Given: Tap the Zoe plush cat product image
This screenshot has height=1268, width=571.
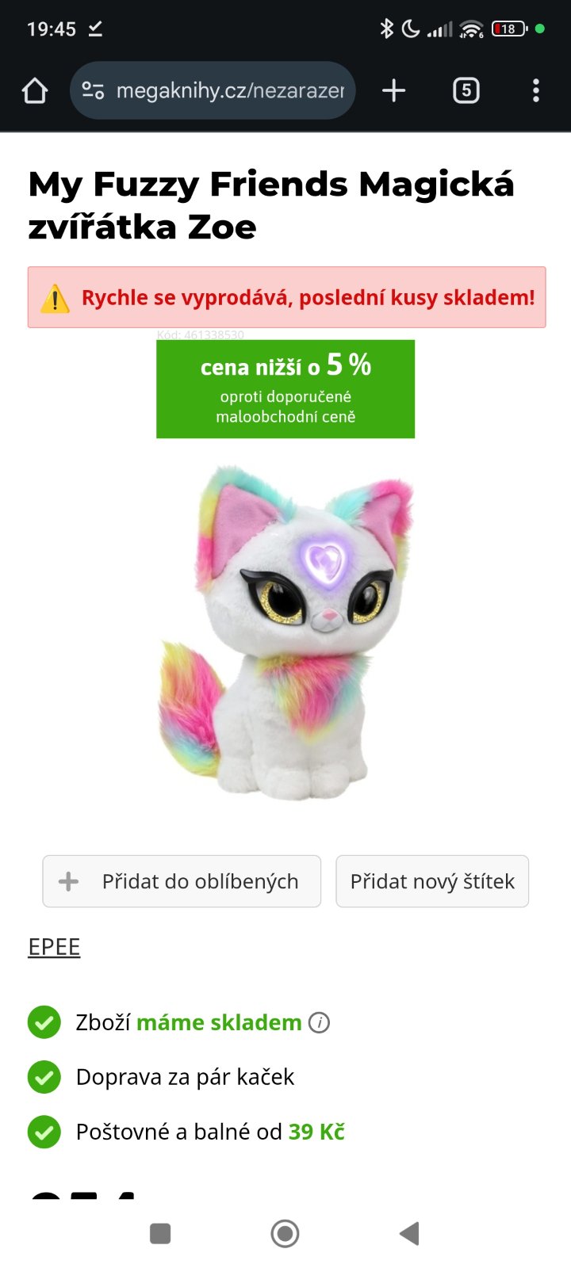Looking at the screenshot, I should (x=285, y=634).
